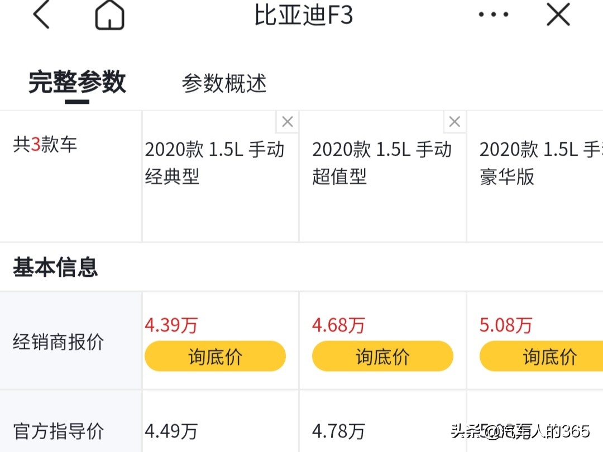Click 询底价 under the 5.08万 price
The height and width of the screenshot is (452, 603).
point(542,356)
